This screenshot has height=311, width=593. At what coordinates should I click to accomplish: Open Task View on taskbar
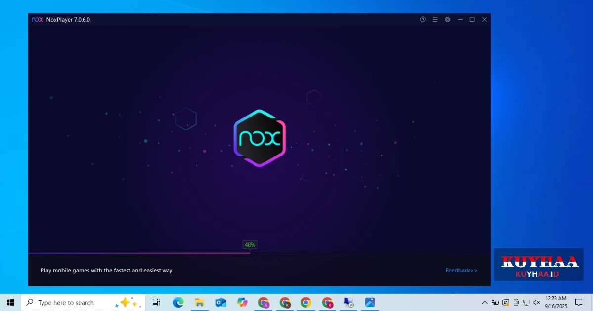tap(156, 302)
